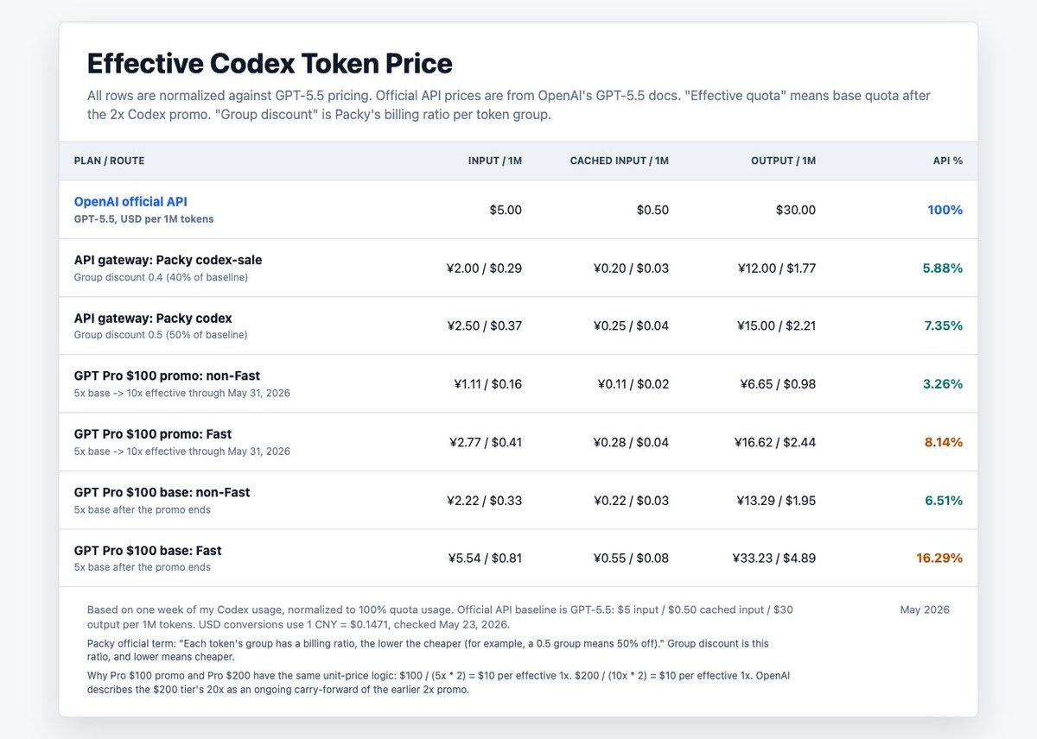Click the May 2026 date label

pyautogui.click(x=925, y=610)
